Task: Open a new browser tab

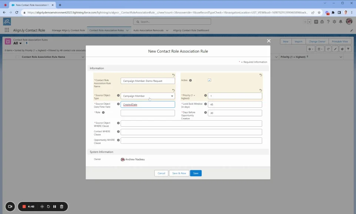Action: click(x=60, y=5)
